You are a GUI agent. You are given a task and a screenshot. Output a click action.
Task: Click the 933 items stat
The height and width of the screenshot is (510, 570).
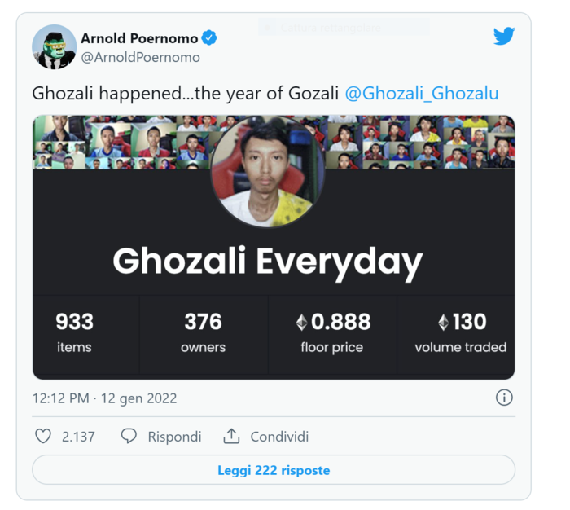click(x=74, y=332)
